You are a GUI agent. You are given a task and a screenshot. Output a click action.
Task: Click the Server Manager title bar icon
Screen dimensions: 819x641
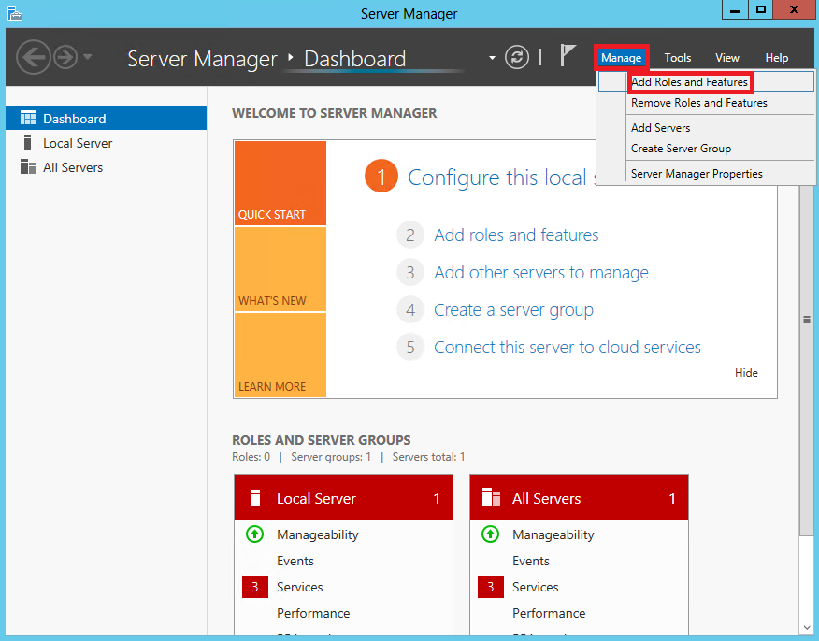point(15,12)
